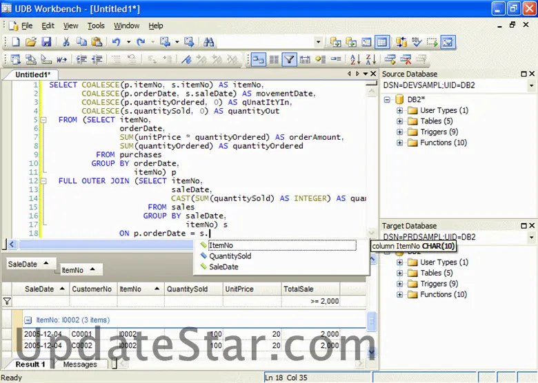Expand Functions (10) in Target Database
This screenshot has width=538, height=383.
coord(400,295)
